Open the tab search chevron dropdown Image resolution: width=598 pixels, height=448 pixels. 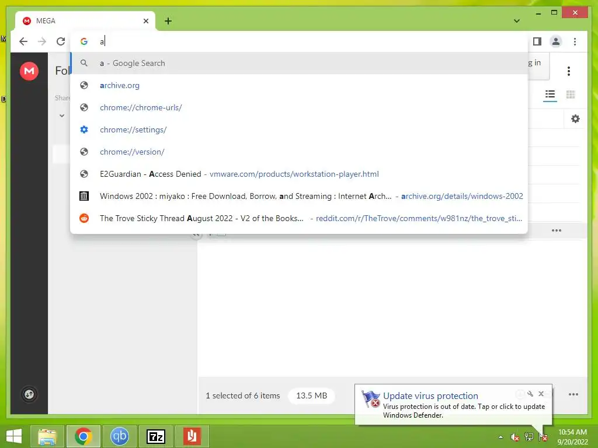tap(517, 21)
